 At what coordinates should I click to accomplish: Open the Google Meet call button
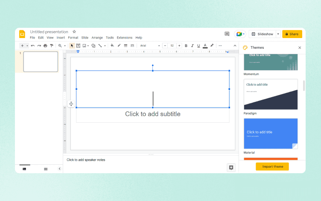(x=240, y=34)
